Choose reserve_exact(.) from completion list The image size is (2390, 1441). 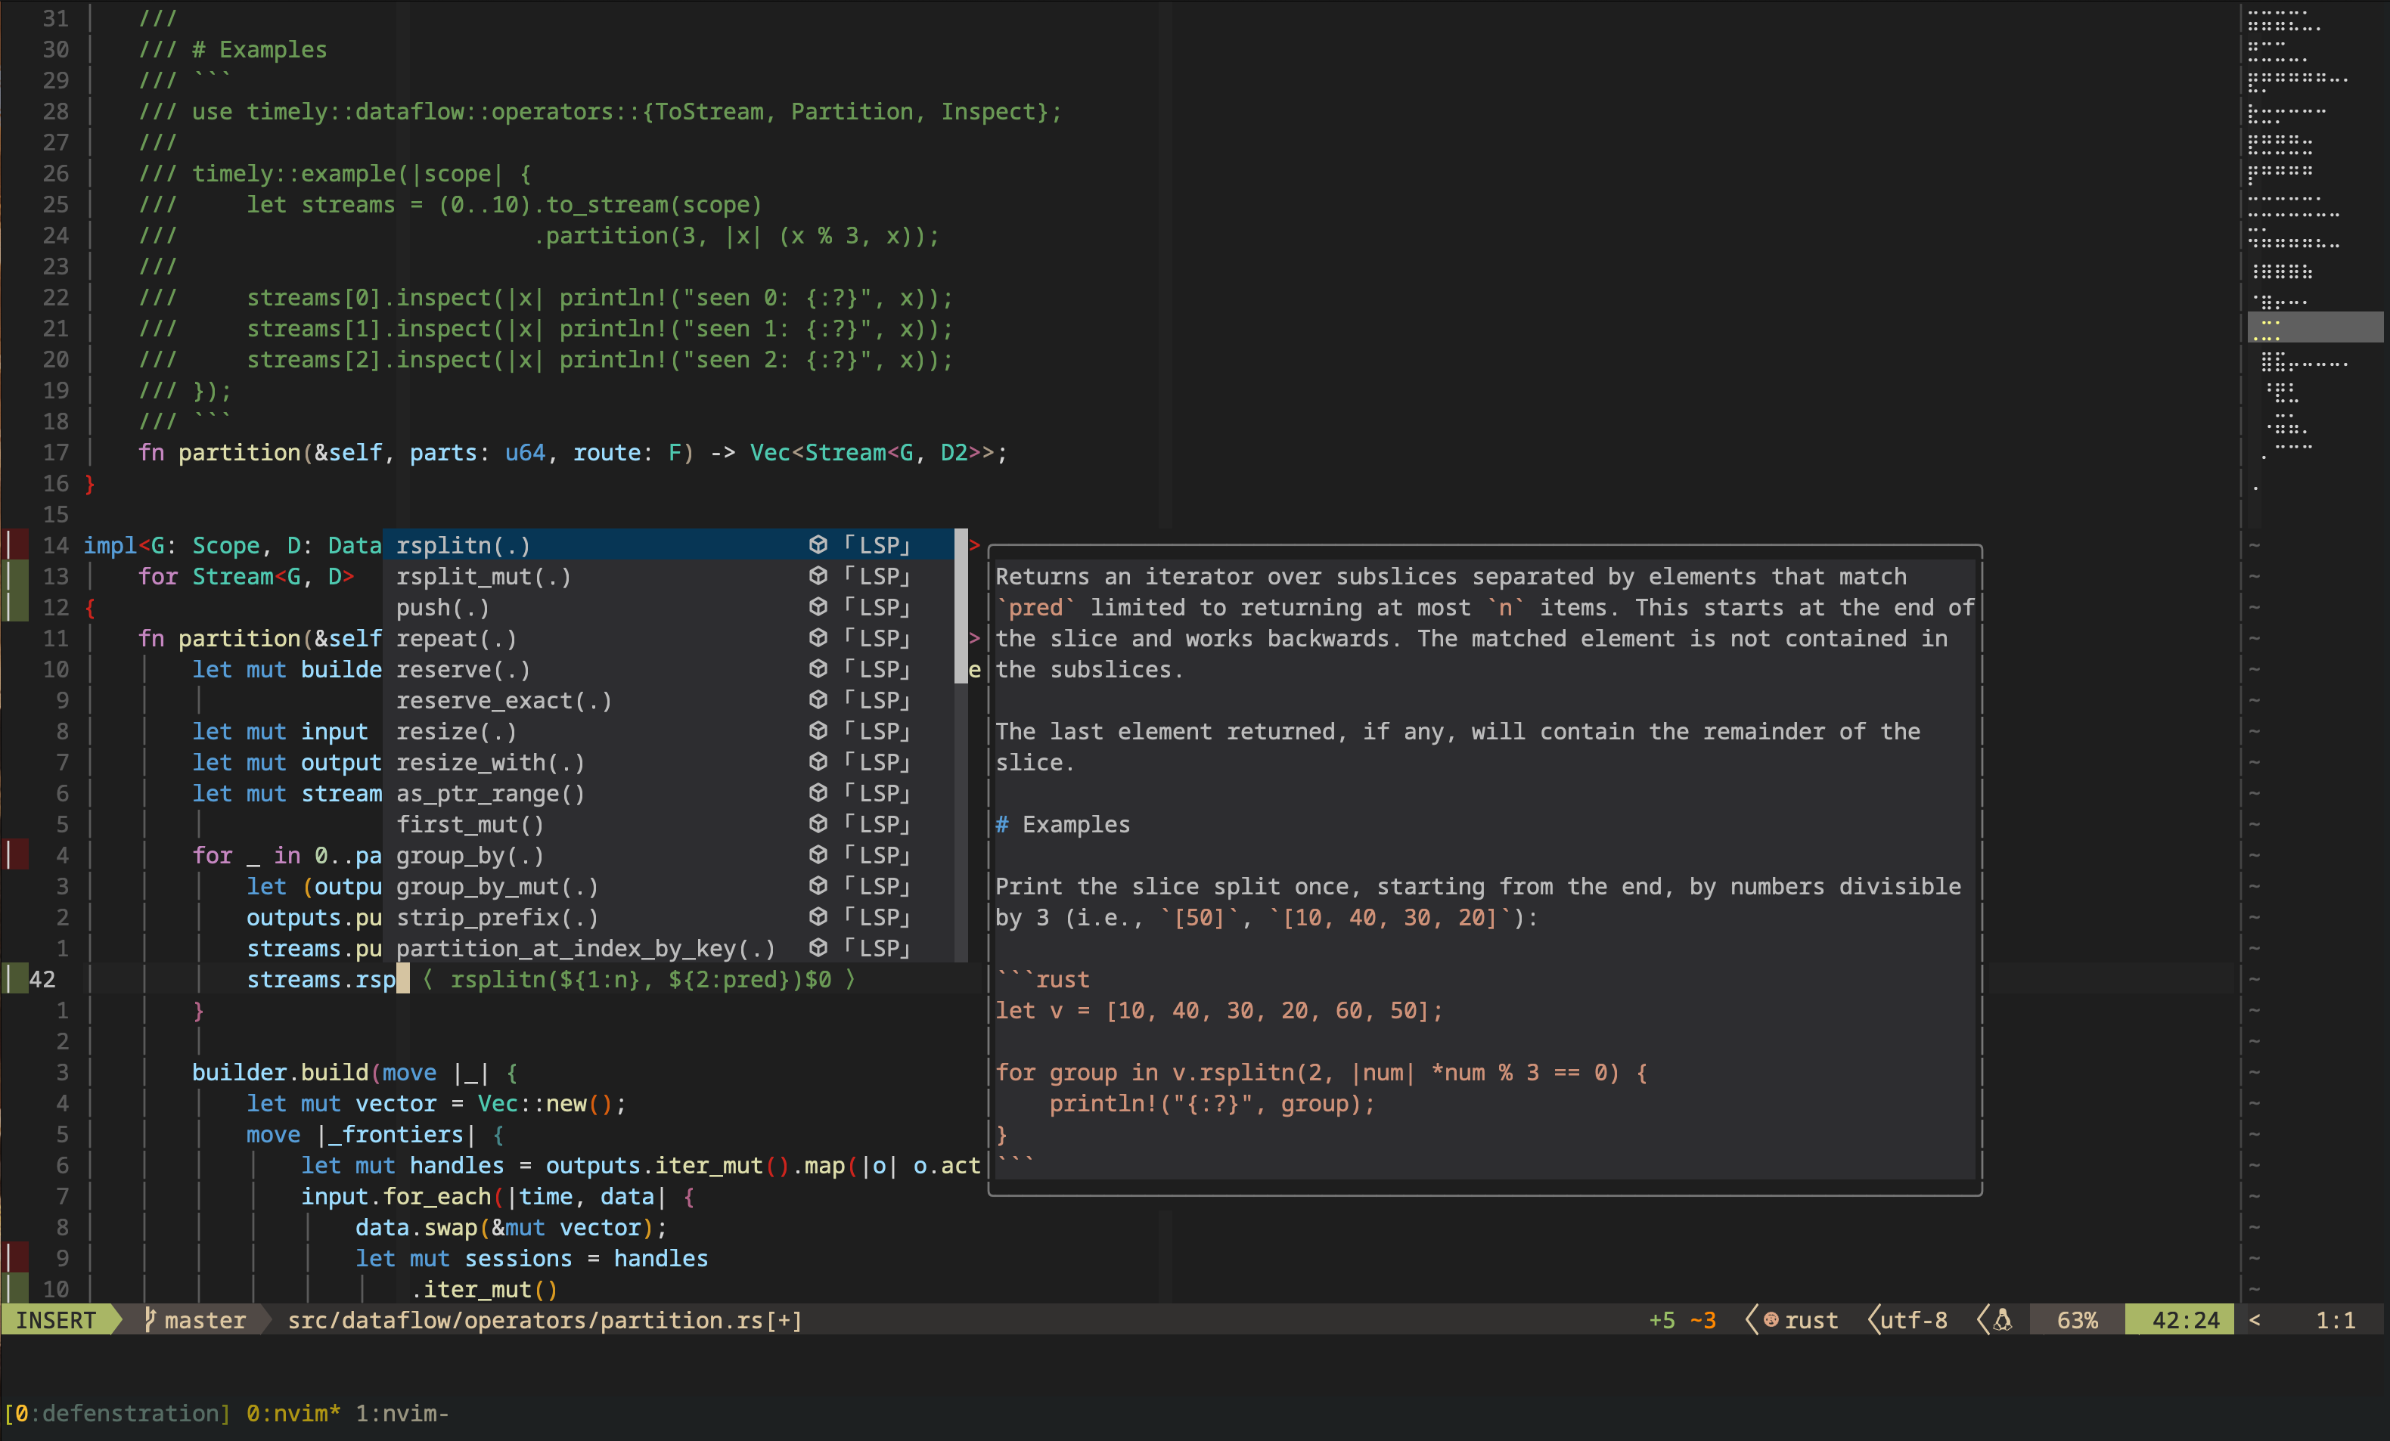[x=504, y=700]
